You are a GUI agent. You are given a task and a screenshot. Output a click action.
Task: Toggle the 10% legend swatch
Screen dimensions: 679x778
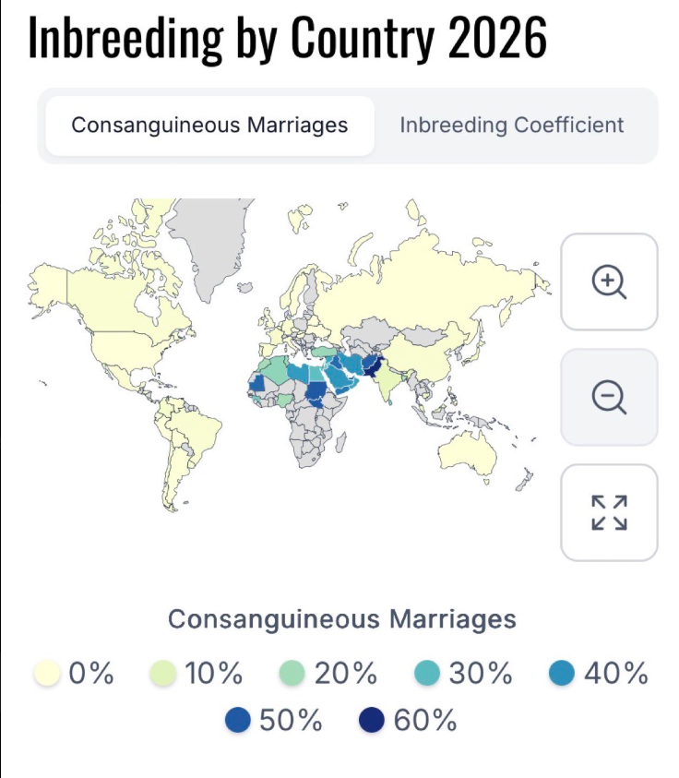(163, 674)
